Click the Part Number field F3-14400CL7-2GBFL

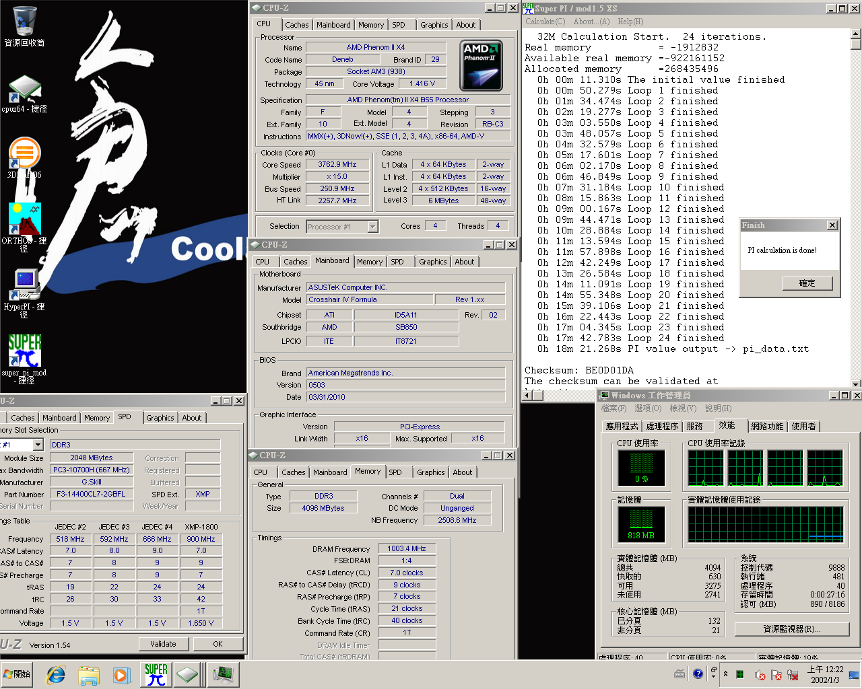(x=91, y=494)
